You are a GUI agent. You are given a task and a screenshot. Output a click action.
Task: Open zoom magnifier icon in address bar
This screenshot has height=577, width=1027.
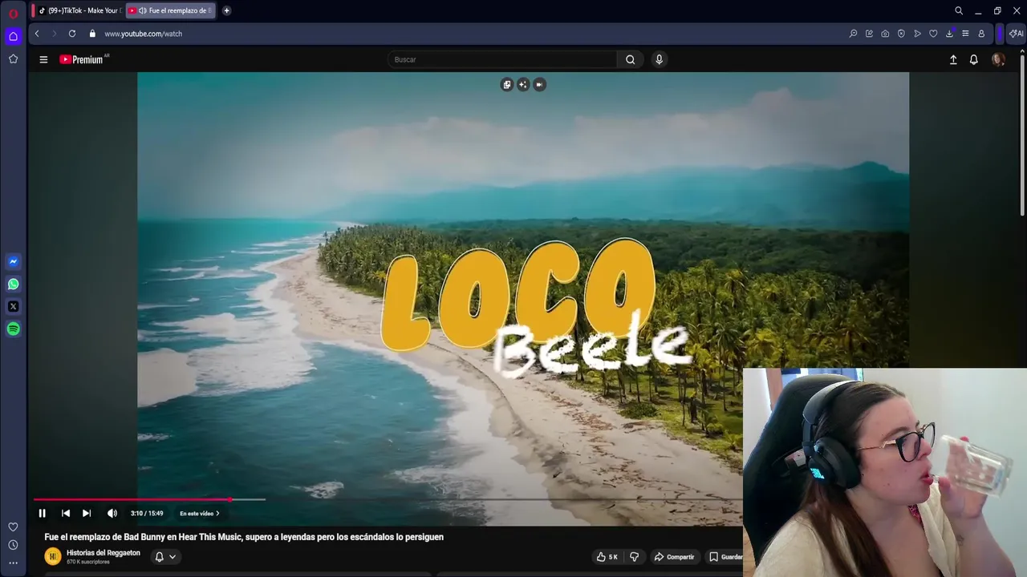(853, 34)
